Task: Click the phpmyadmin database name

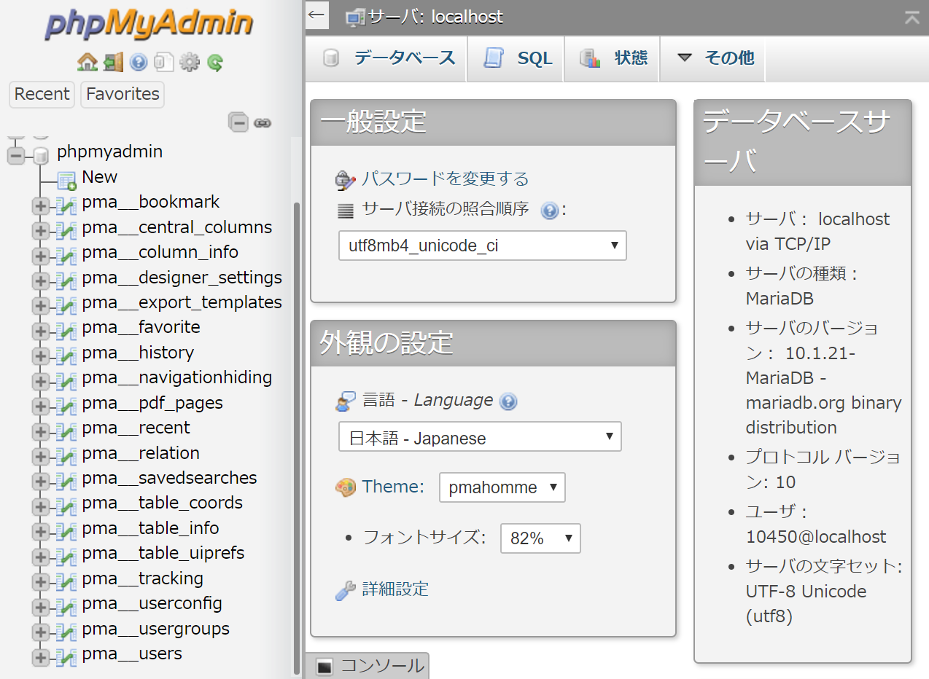Action: 109,152
